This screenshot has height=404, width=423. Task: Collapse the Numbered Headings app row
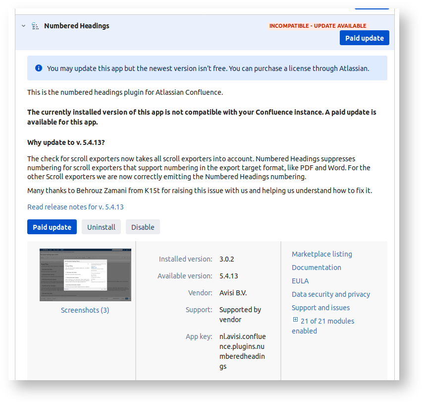coord(23,26)
